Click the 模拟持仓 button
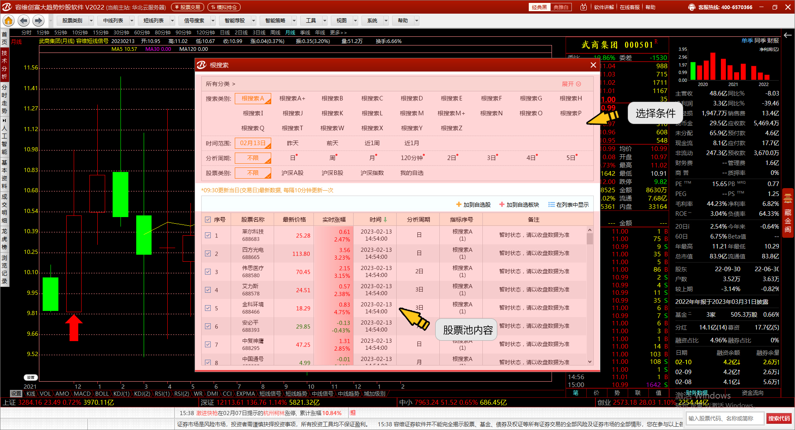795x430 pixels. click(224, 7)
